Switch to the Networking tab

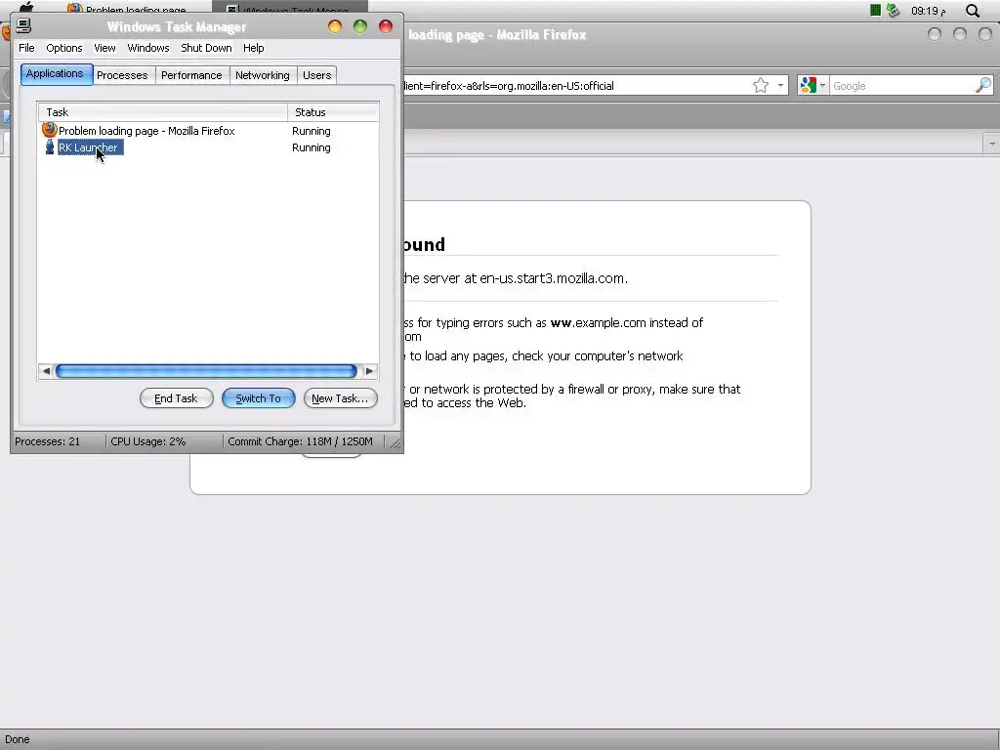pyautogui.click(x=262, y=75)
